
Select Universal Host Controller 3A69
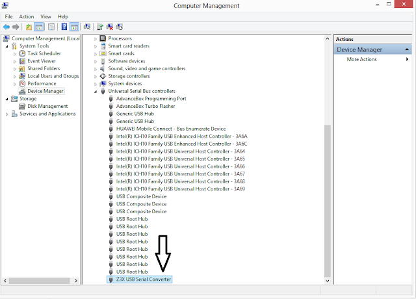click(181, 189)
